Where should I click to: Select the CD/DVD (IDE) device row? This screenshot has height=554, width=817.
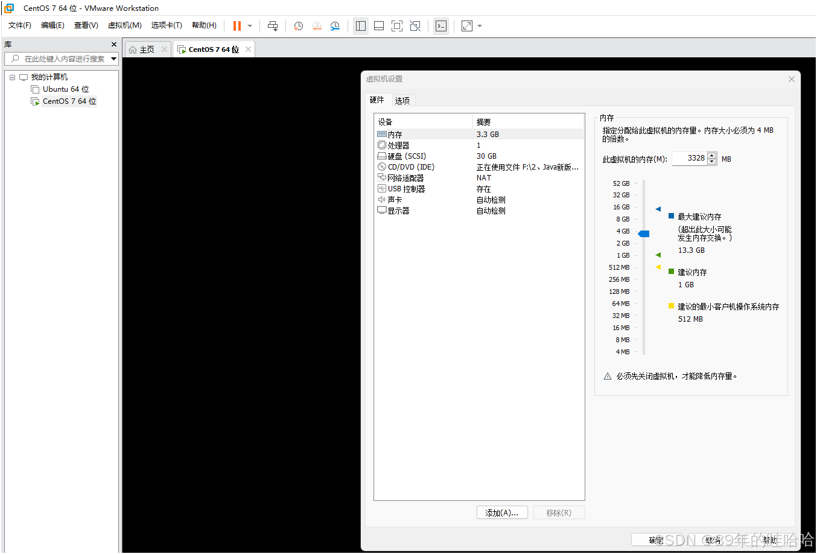pos(480,167)
